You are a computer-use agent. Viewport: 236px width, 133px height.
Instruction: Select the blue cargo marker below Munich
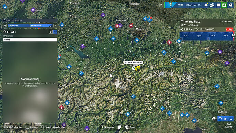click(x=137, y=40)
